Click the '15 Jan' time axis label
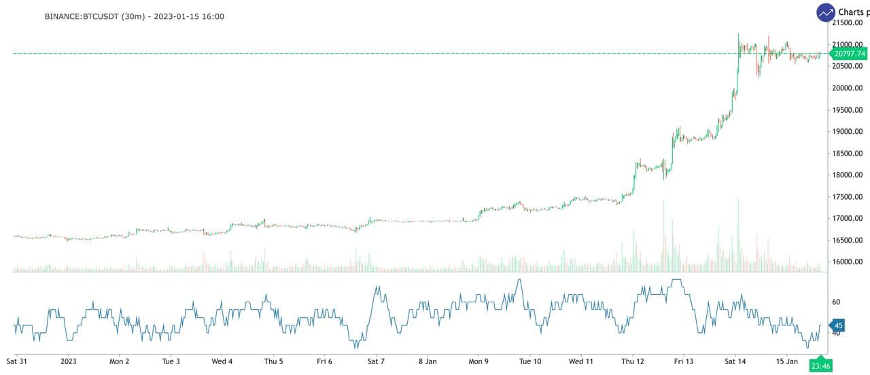870x375 pixels. tap(786, 361)
